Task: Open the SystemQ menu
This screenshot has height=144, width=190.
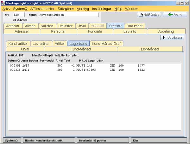Action: tap(20, 9)
